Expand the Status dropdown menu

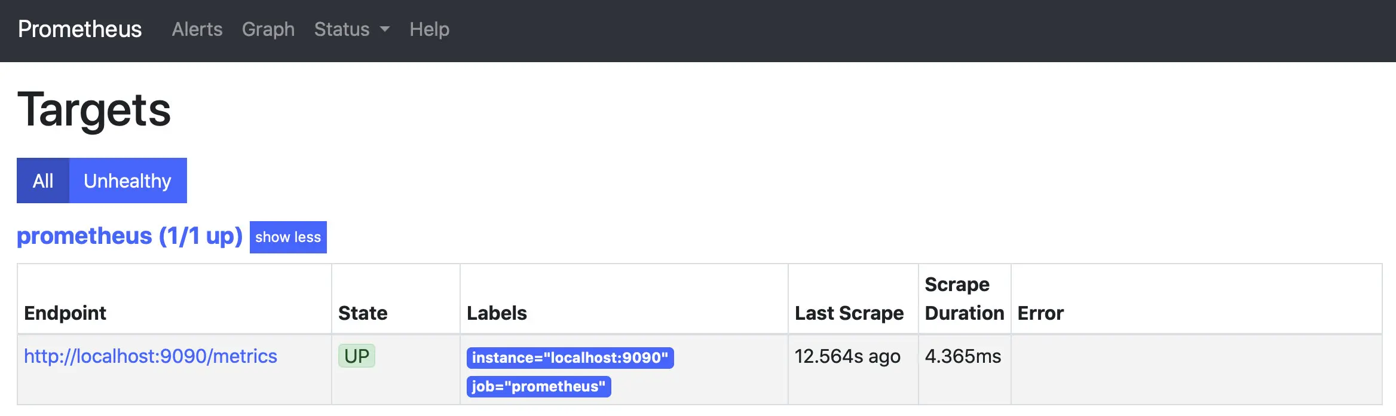(x=342, y=29)
